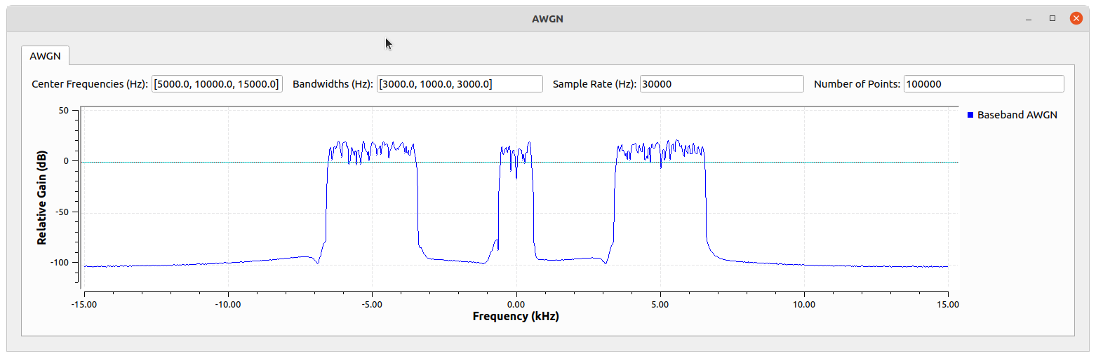Click the Frequency (kHz) axis title
The width and height of the screenshot is (1096, 358).
point(516,316)
